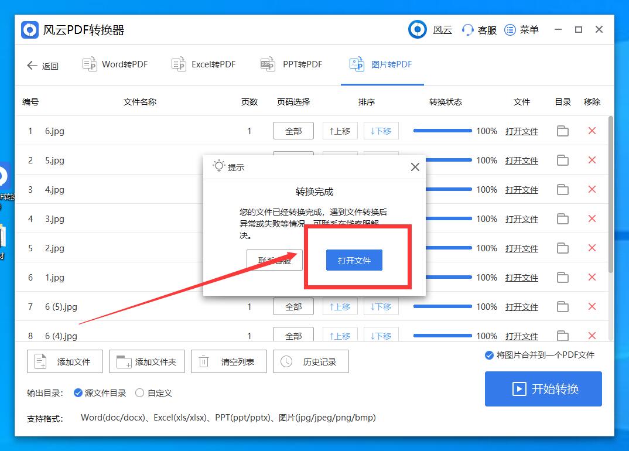Open page selection 全部 for 6.jpg
This screenshot has width=629, height=451.
(293, 131)
